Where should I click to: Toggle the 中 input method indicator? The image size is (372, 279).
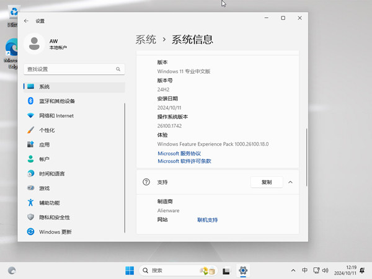304,270
